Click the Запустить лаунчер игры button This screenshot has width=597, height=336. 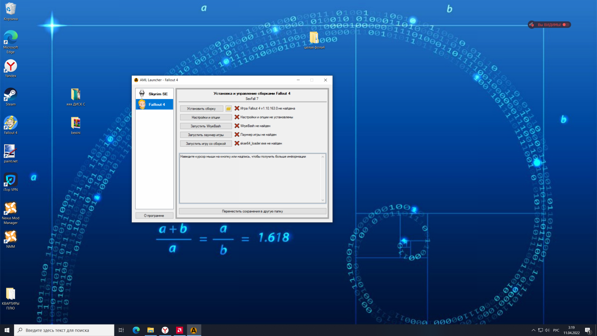click(x=206, y=135)
